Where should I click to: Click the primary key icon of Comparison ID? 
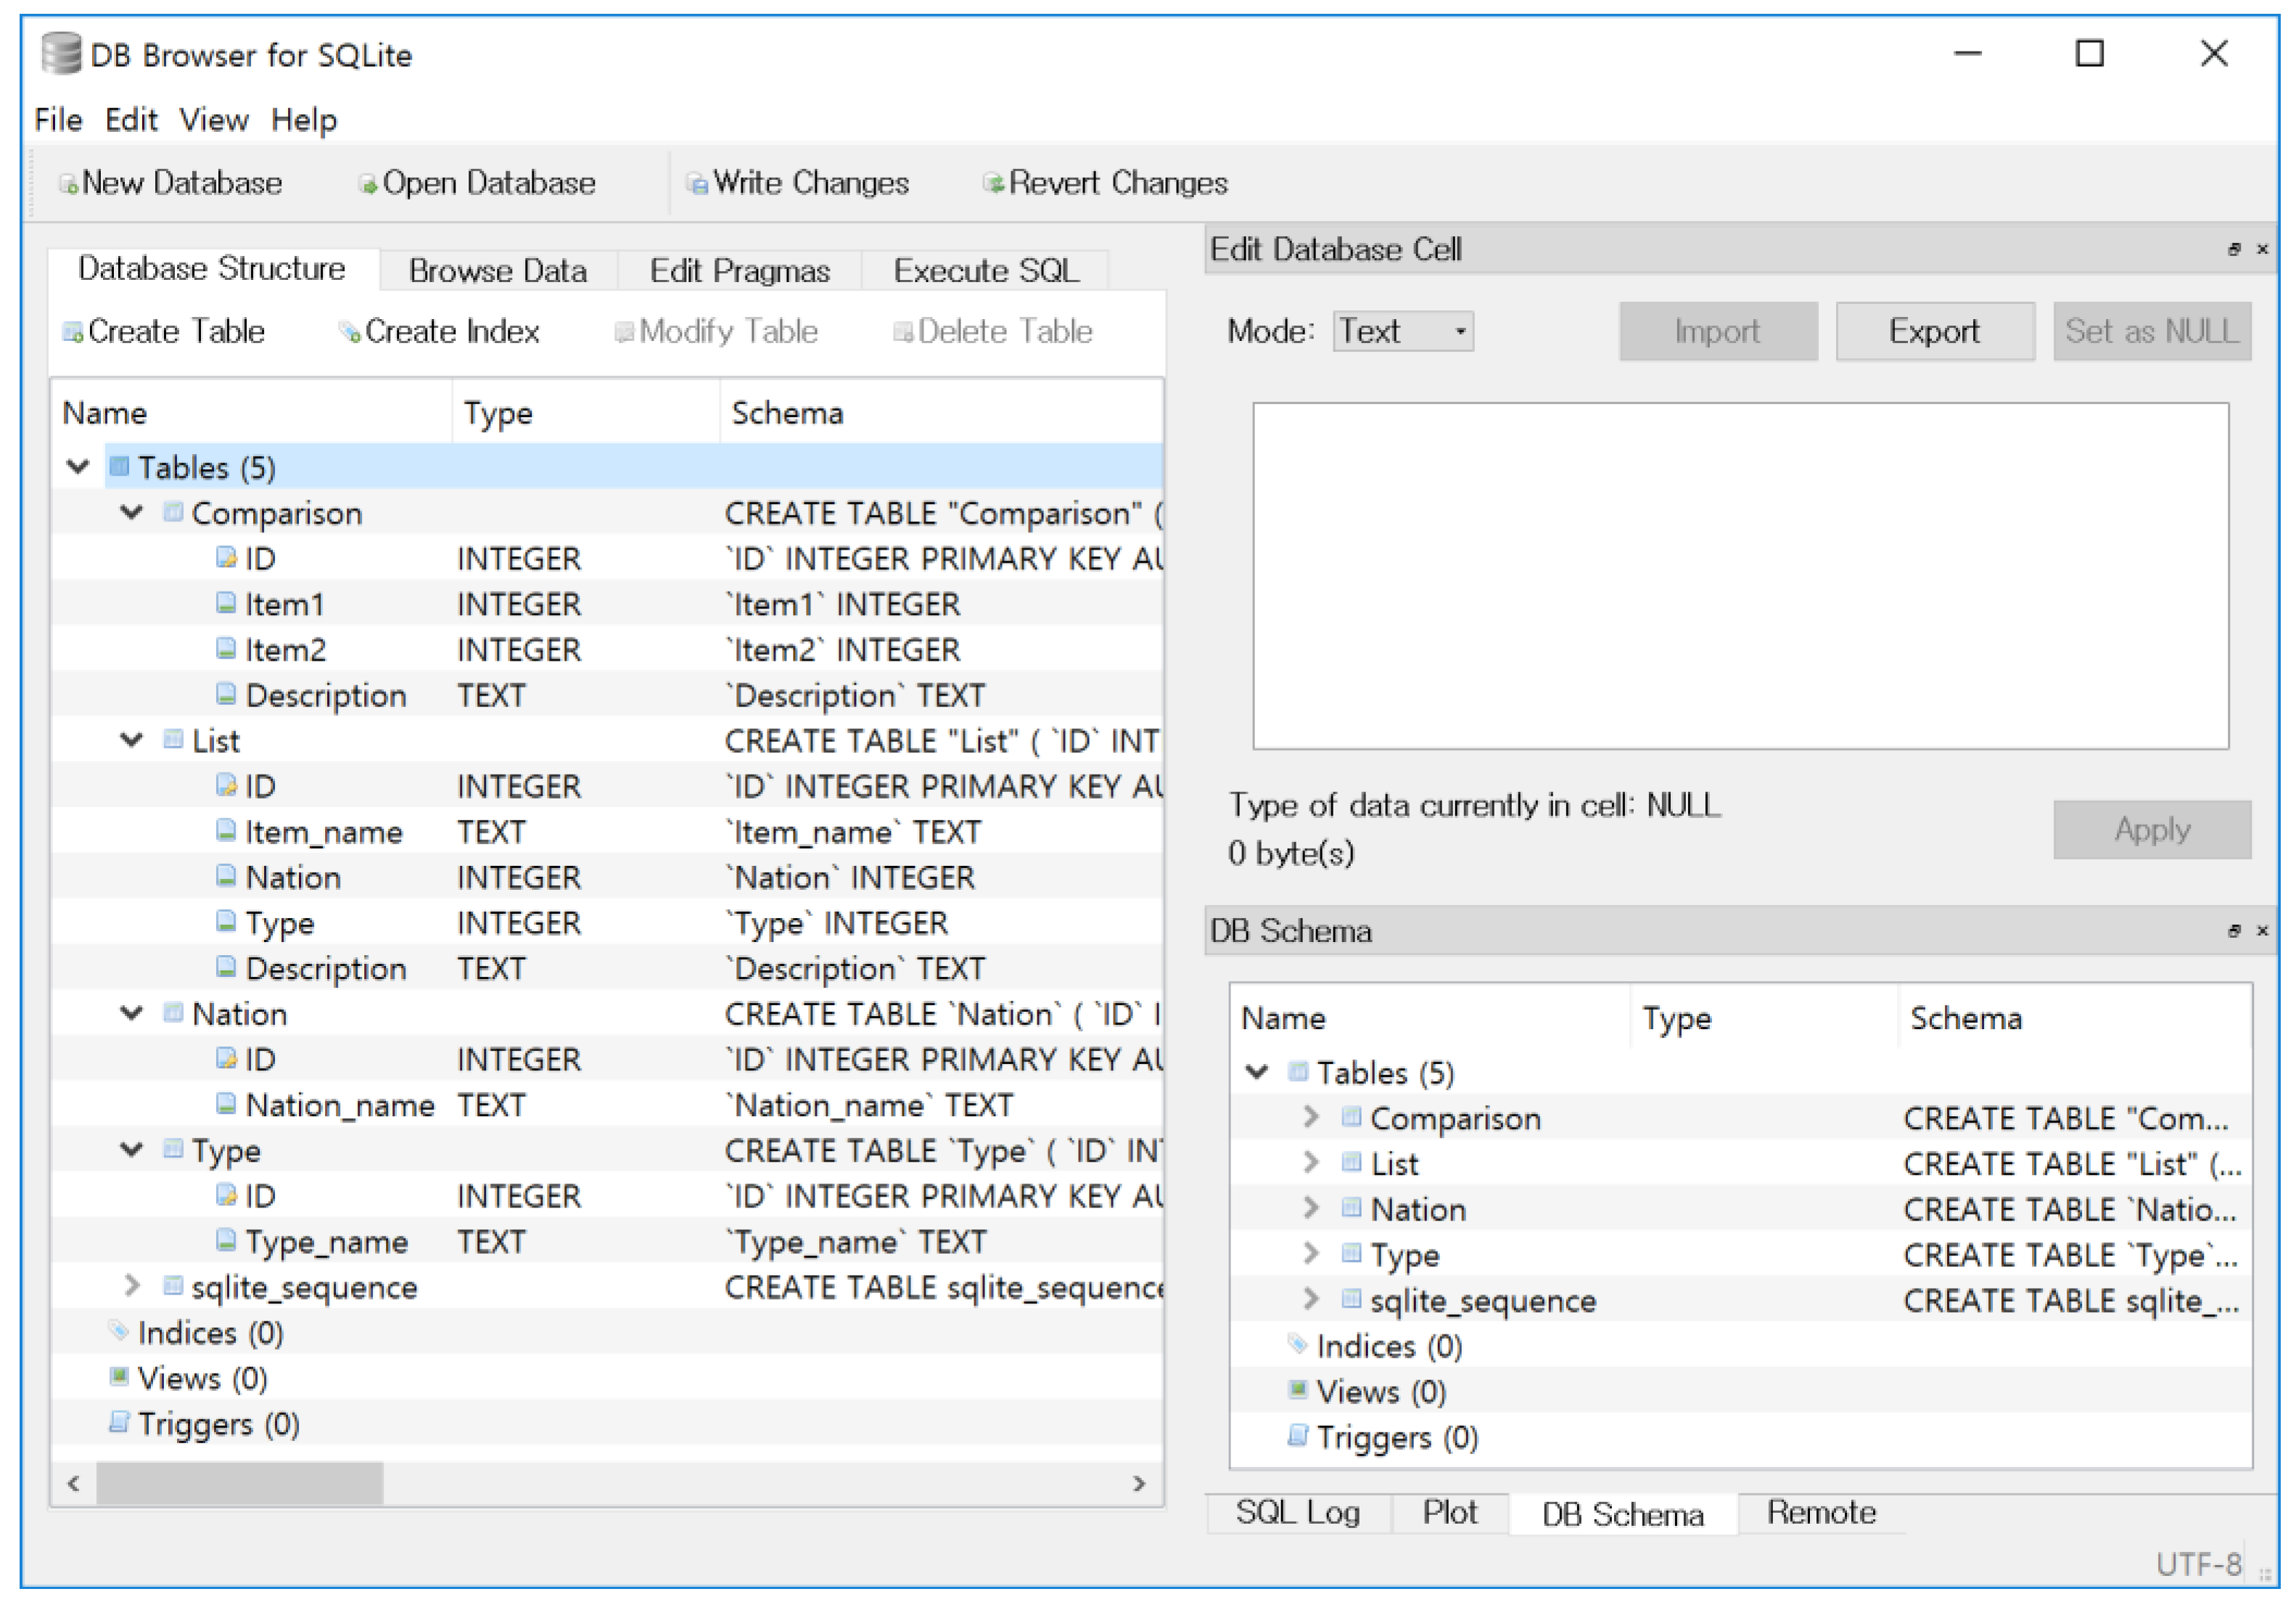pos(227,558)
